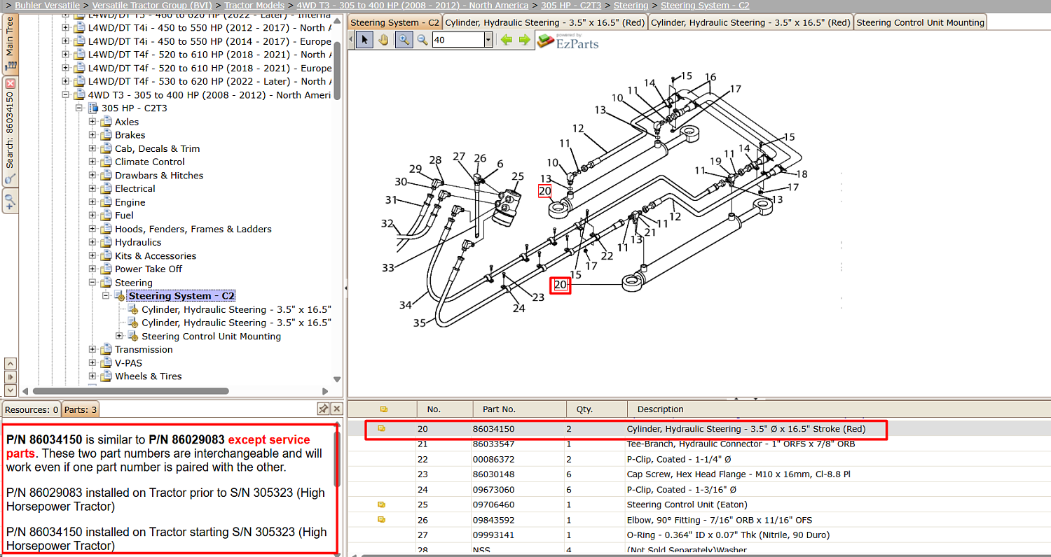The width and height of the screenshot is (1051, 557).
Task: Switch to the Resources: 0 tab
Action: 32,409
